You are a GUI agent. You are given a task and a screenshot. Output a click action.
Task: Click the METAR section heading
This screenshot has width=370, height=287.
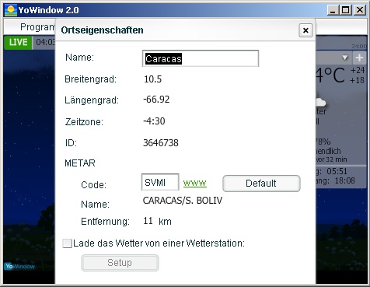click(80, 163)
